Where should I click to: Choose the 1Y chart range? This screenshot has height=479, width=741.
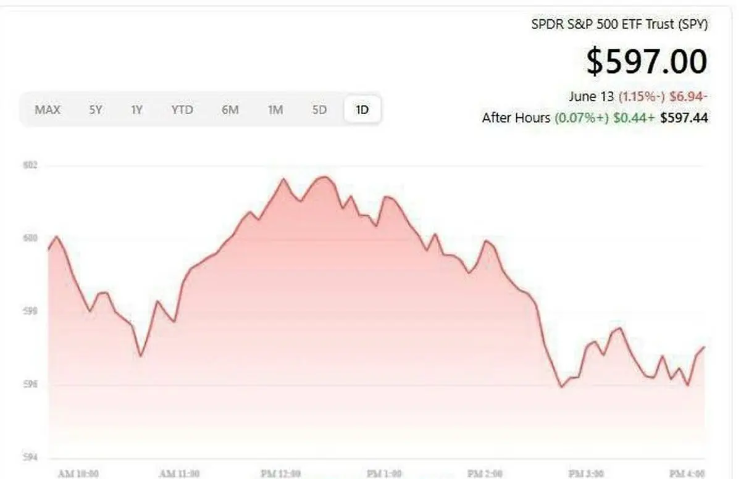(x=136, y=110)
